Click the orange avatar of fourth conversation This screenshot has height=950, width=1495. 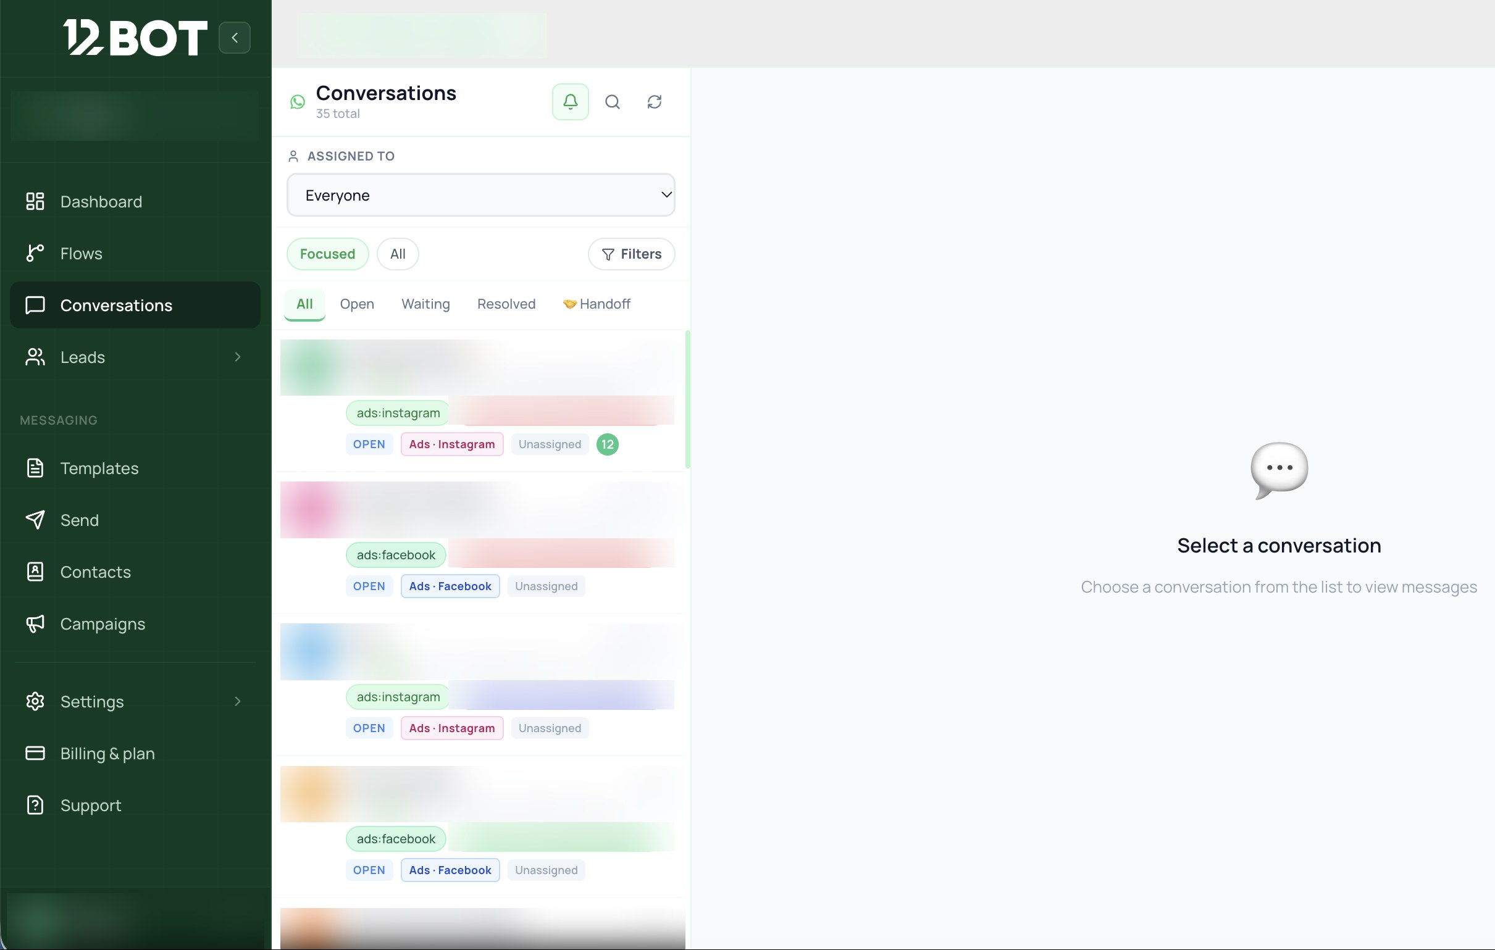click(312, 794)
